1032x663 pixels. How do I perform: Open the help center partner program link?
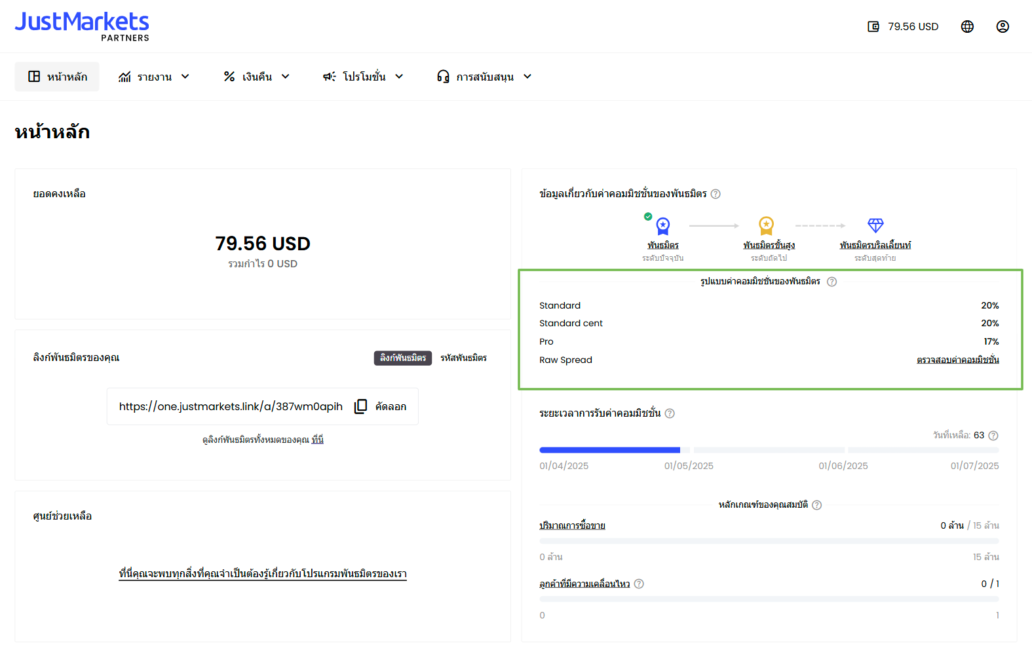(263, 574)
